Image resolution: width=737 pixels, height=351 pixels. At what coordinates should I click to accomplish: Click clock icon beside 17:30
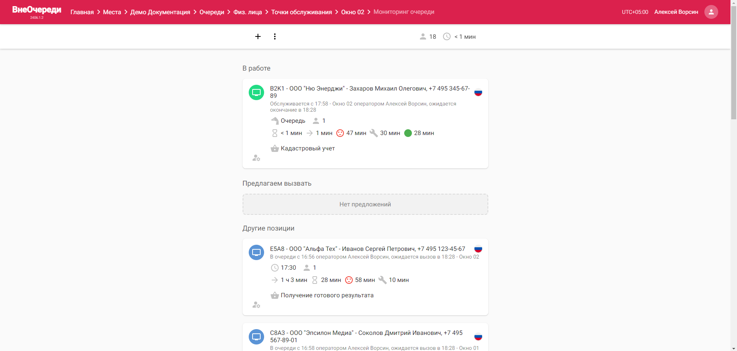[x=275, y=268]
